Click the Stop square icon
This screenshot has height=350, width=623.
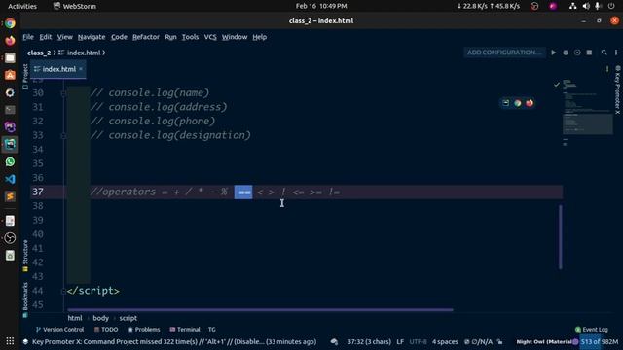click(x=589, y=52)
